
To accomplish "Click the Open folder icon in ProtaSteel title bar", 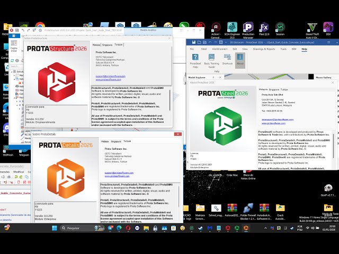I will tap(199, 42).
